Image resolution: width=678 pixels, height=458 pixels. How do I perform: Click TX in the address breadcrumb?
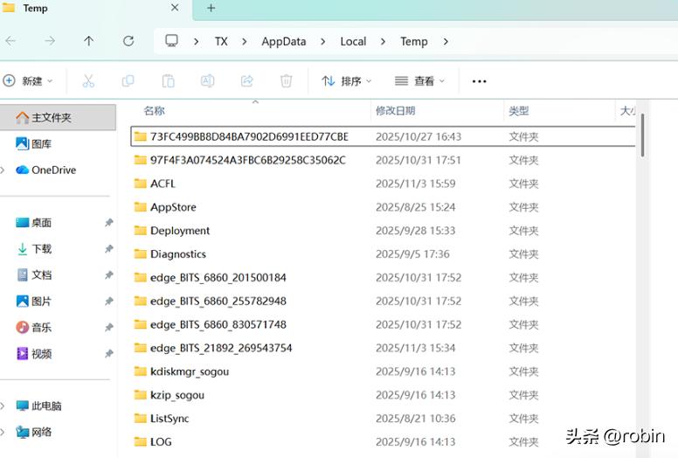click(x=221, y=42)
